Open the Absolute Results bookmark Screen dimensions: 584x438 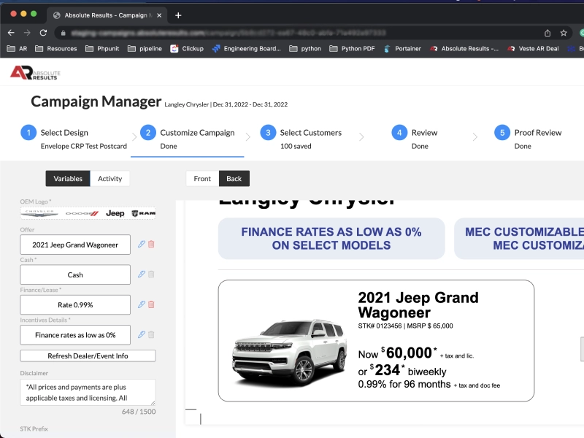(x=464, y=48)
